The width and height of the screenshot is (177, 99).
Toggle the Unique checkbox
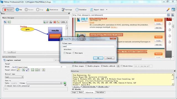pyautogui.click(x=64, y=53)
